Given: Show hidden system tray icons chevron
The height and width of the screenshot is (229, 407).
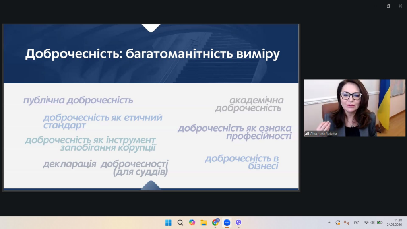Looking at the screenshot, I should click(329, 223).
